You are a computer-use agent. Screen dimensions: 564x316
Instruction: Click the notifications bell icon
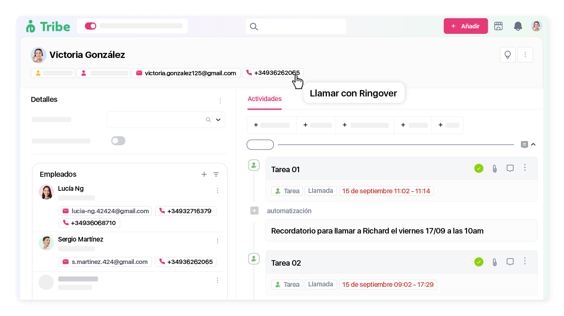click(517, 26)
